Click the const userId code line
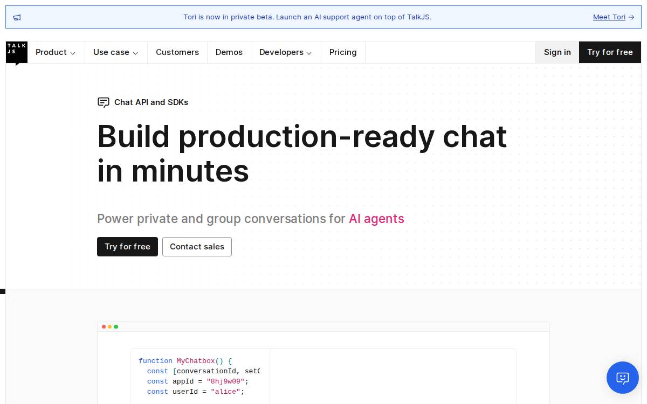This screenshot has height=404, width=647. [x=196, y=392]
